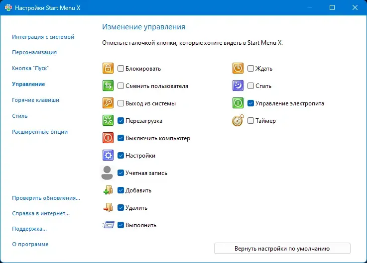Go to the Кнопка "Пуск" section
The width and height of the screenshot is (367, 263).
coord(30,68)
